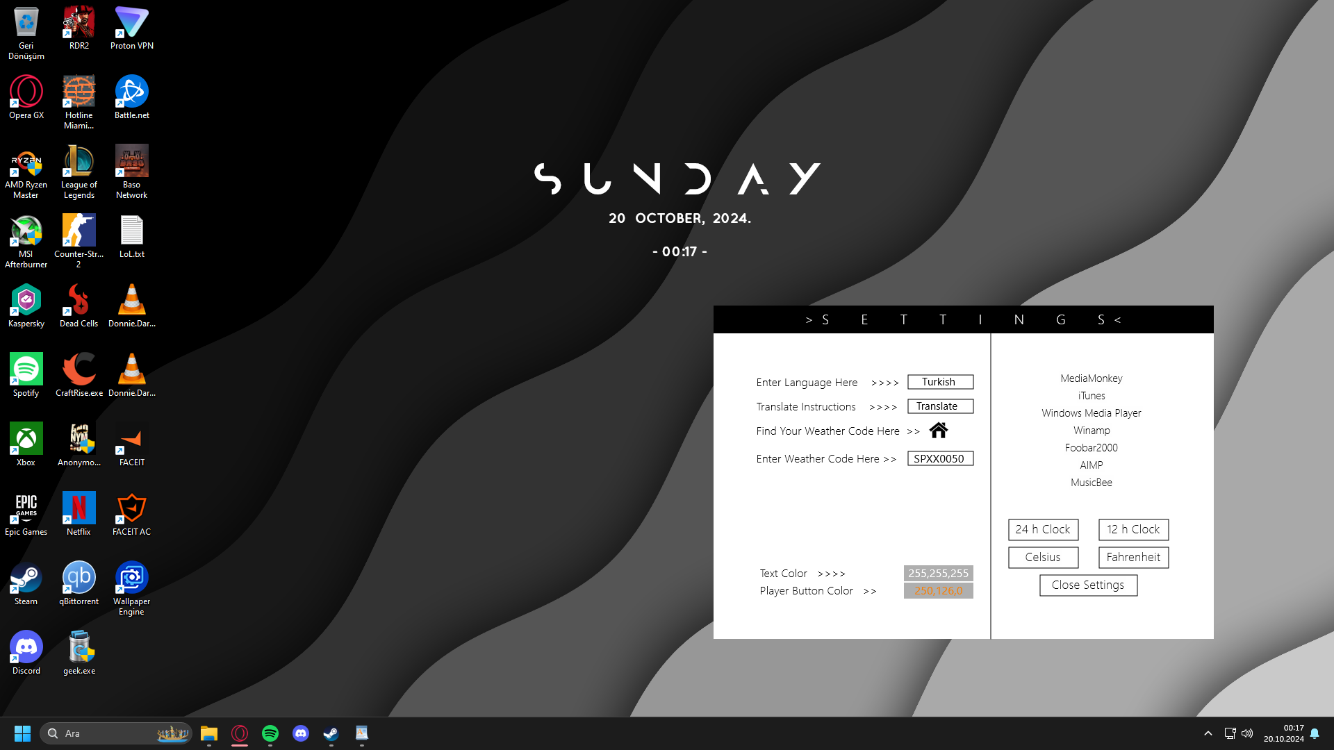This screenshot has width=1334, height=750.
Task: Set temperature unit to Fahrenheit
Action: [1133, 558]
